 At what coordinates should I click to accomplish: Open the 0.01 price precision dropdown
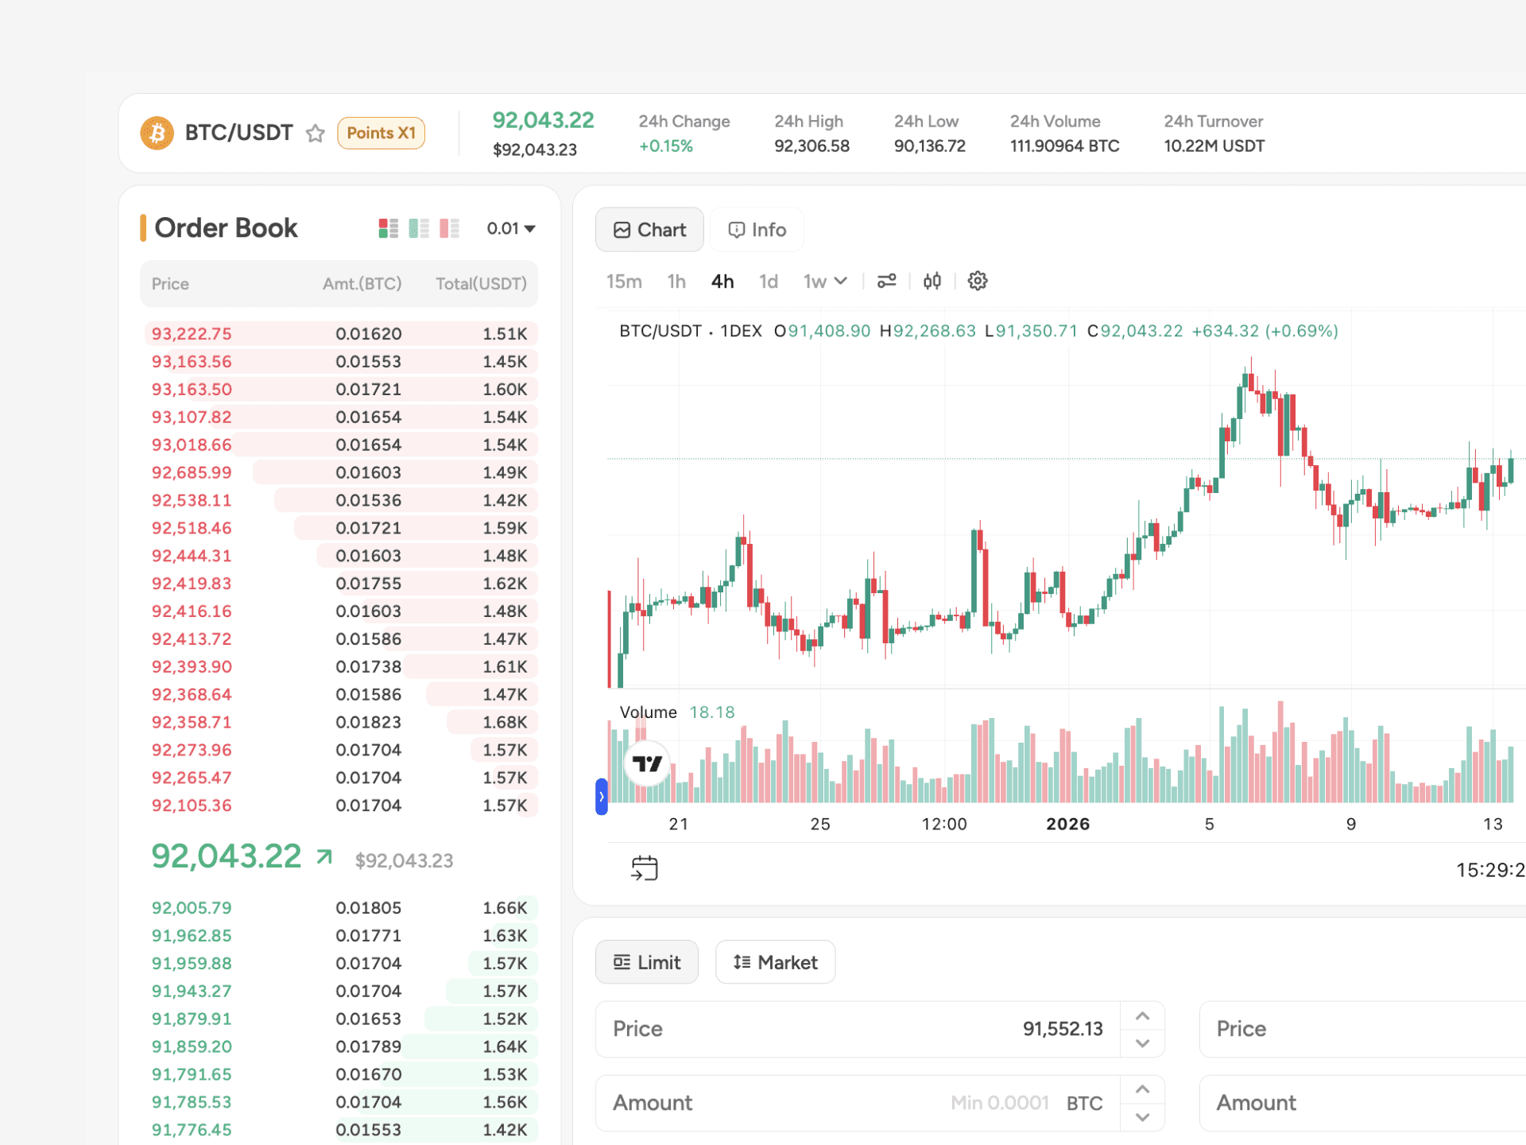pos(511,229)
